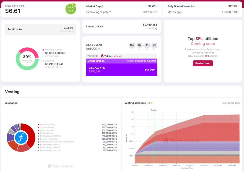
Task: Click the Contact Now! button
Action: coord(203,63)
